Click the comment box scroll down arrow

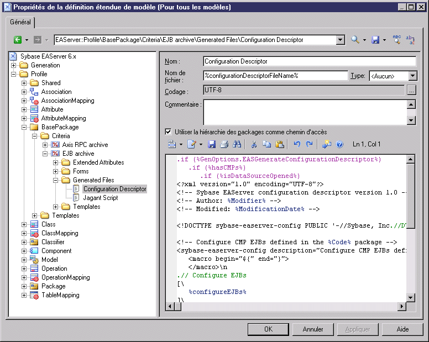point(411,120)
